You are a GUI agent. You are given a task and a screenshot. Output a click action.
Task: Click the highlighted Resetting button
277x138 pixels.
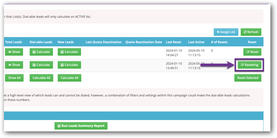pos(249,65)
